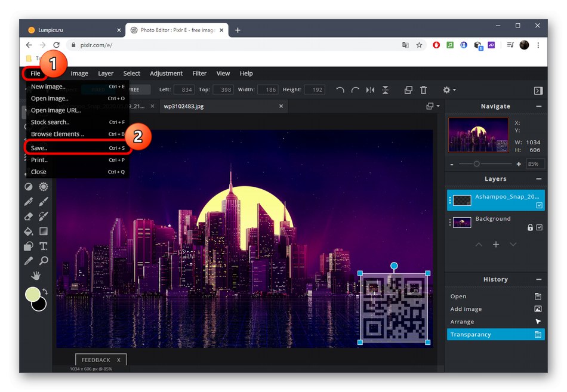Zoom in with the Navigate plus button
This screenshot has width=567, height=392.
(519, 164)
